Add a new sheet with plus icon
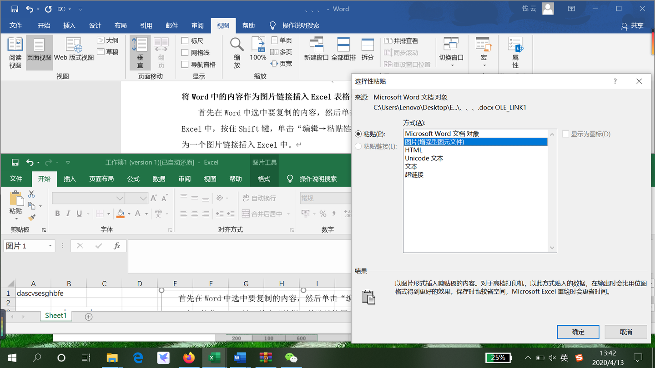The height and width of the screenshot is (368, 655). tap(89, 317)
